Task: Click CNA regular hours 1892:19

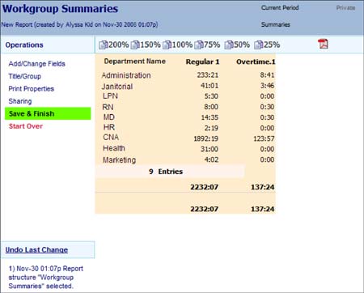Action: click(x=206, y=138)
